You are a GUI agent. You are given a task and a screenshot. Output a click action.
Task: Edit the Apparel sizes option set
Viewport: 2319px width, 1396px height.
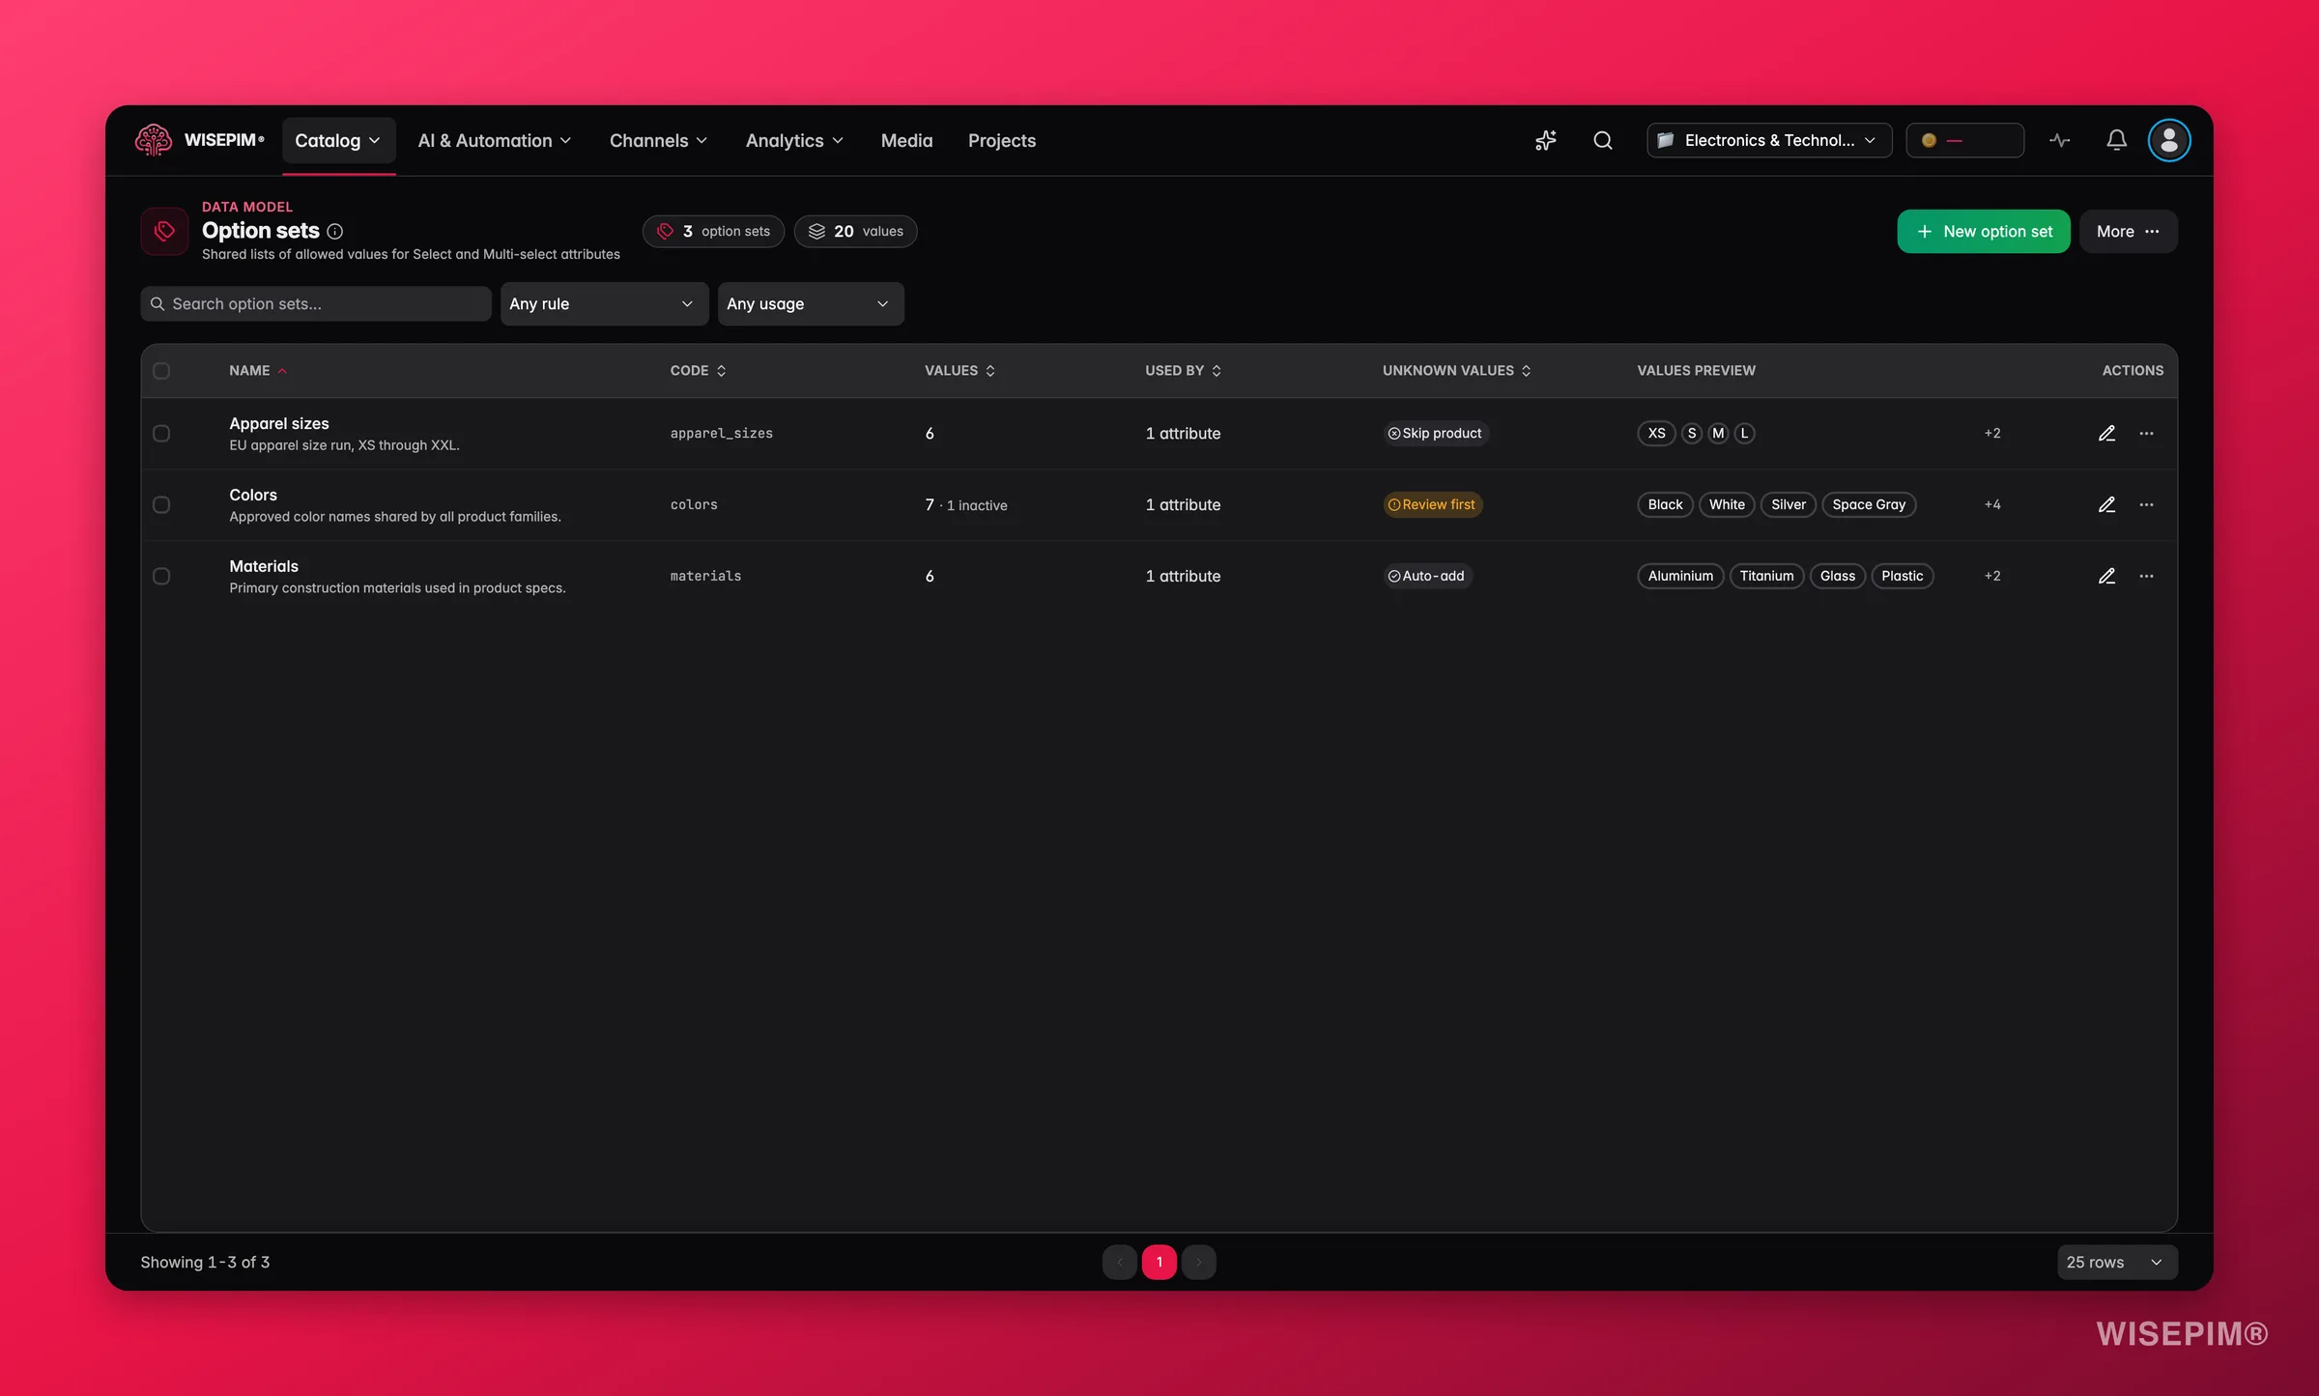pyautogui.click(x=2107, y=433)
